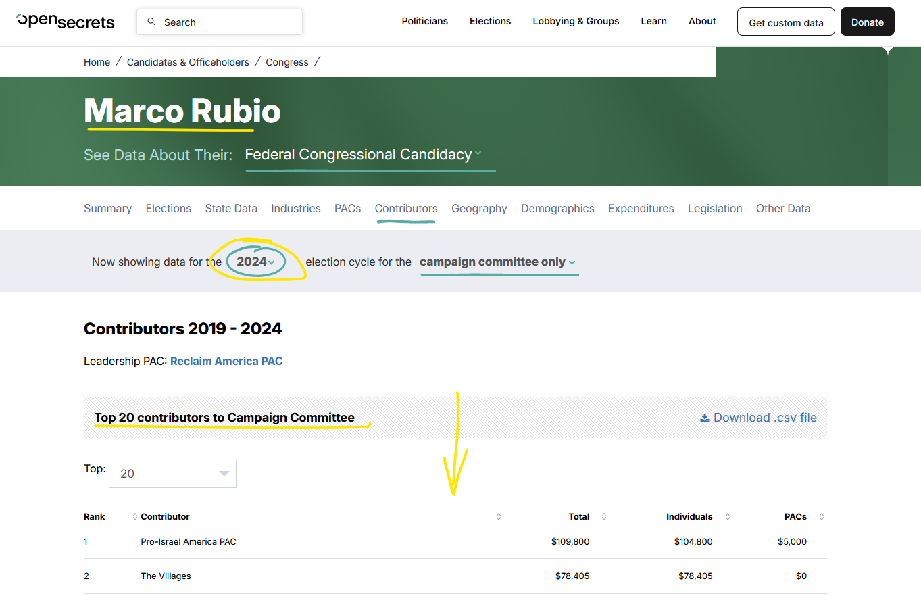Screen dimensions: 921x596
Task: Switch to the Legislation tab
Action: coord(715,209)
